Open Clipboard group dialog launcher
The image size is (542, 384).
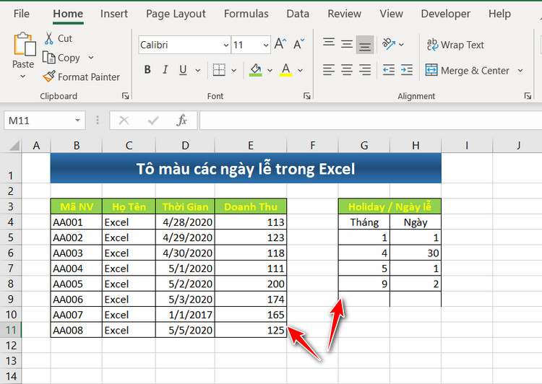click(126, 96)
